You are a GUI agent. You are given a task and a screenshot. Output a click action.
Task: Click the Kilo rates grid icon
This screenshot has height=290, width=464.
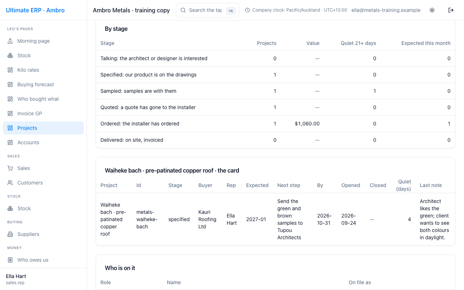click(x=10, y=70)
